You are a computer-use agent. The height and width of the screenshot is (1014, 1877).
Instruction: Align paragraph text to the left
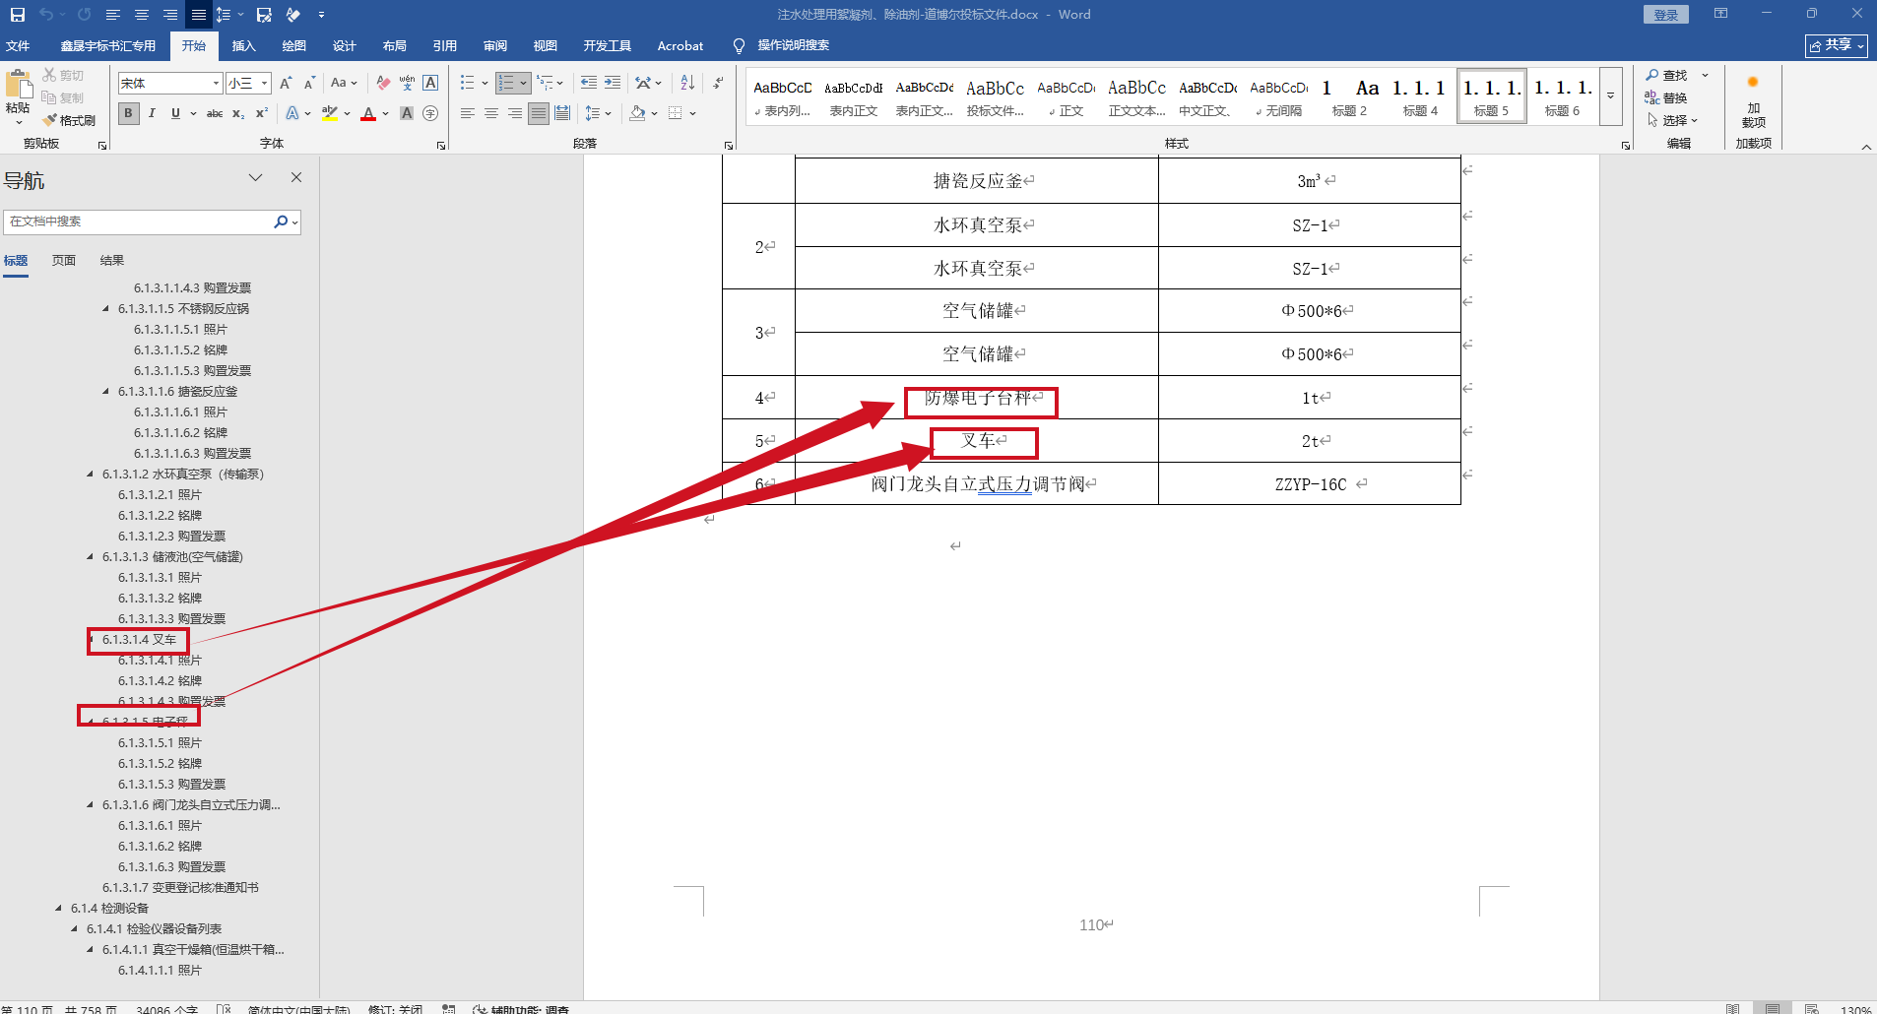[x=468, y=113]
